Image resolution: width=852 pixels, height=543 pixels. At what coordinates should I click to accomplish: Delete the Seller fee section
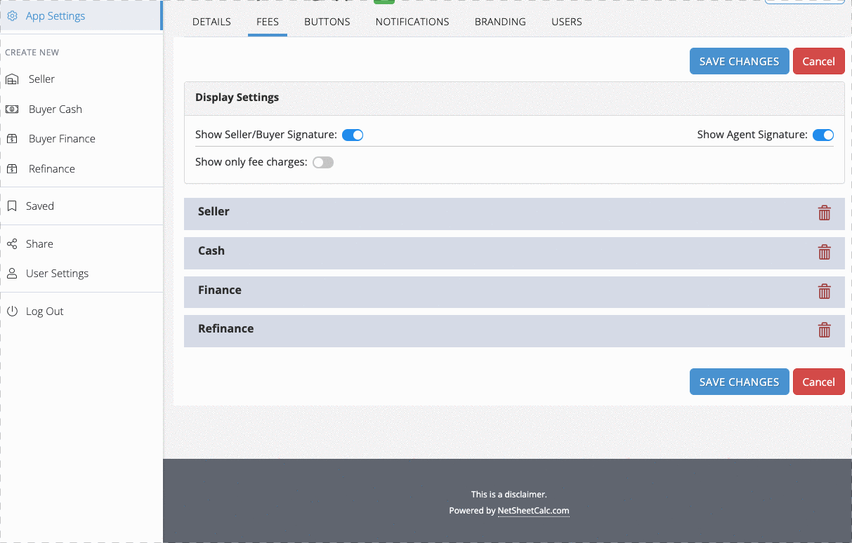(x=824, y=213)
